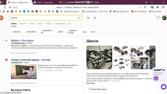Image resolution: width=167 pixels, height=94 pixels.
Task: Open the Шасси — Википедия result link
Action: (x=22, y=40)
